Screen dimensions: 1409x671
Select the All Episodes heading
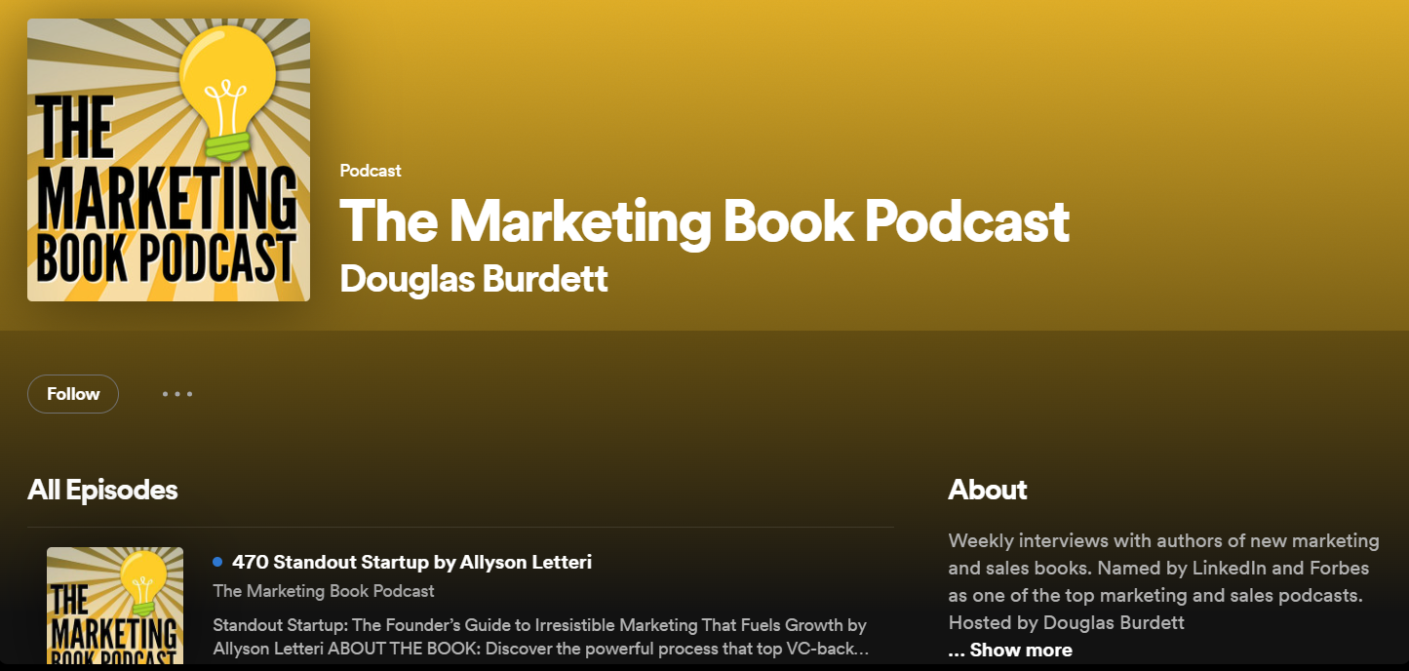coord(102,490)
